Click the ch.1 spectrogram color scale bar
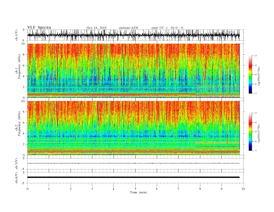The width and height of the screenshot is (274, 212). tap(250, 74)
